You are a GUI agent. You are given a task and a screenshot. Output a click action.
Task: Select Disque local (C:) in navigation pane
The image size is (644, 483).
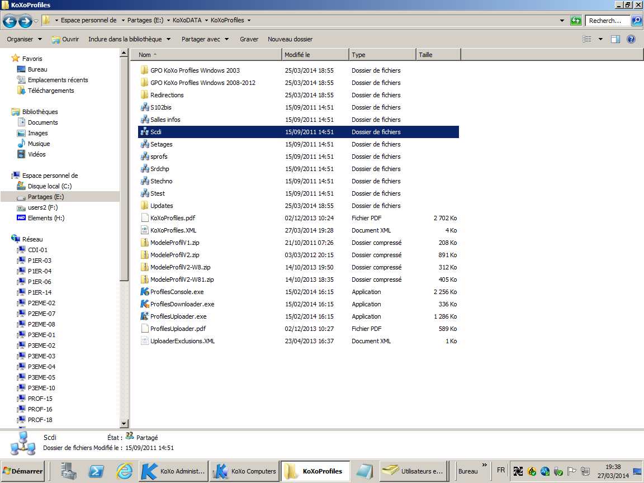point(50,186)
